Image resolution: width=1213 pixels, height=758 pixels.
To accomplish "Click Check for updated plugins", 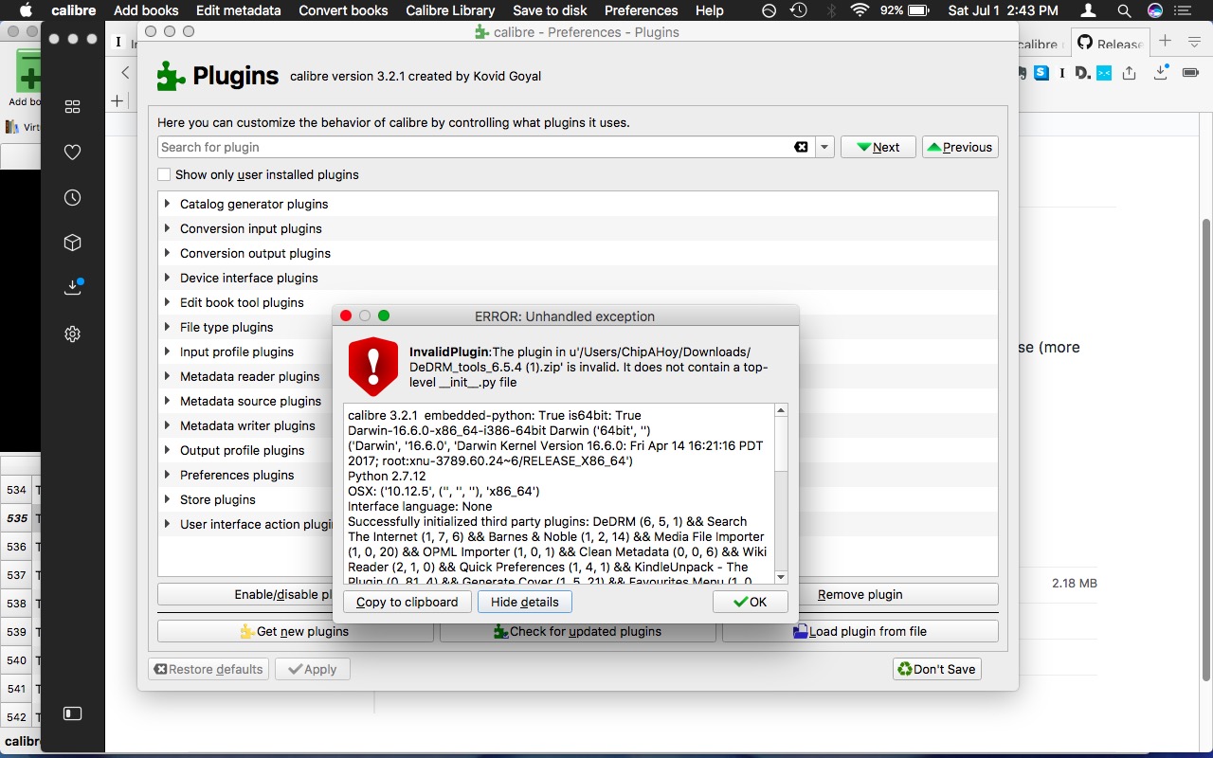I will 578,631.
